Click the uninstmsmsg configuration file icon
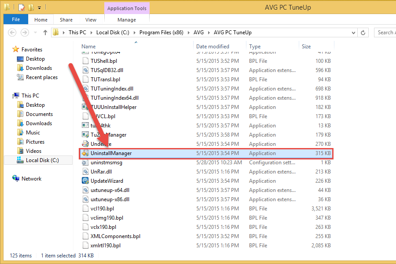The width and height of the screenshot is (396, 264). 85,163
